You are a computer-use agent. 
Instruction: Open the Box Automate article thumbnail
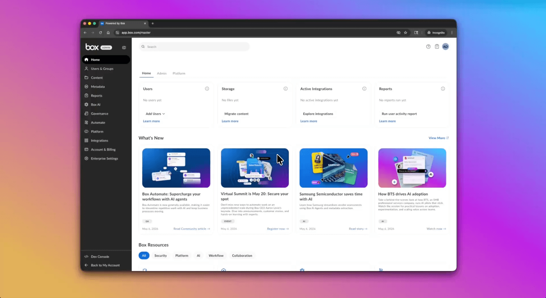[x=176, y=168]
